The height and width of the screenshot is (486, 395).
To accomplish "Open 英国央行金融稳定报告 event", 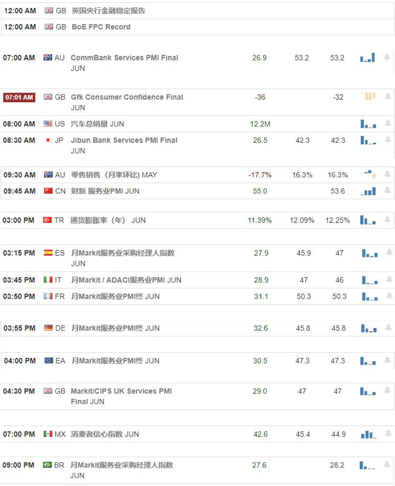I will [108, 11].
